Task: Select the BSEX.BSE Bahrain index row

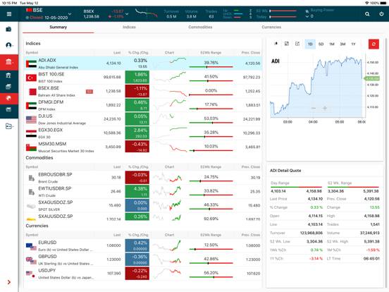Action: coord(143,91)
